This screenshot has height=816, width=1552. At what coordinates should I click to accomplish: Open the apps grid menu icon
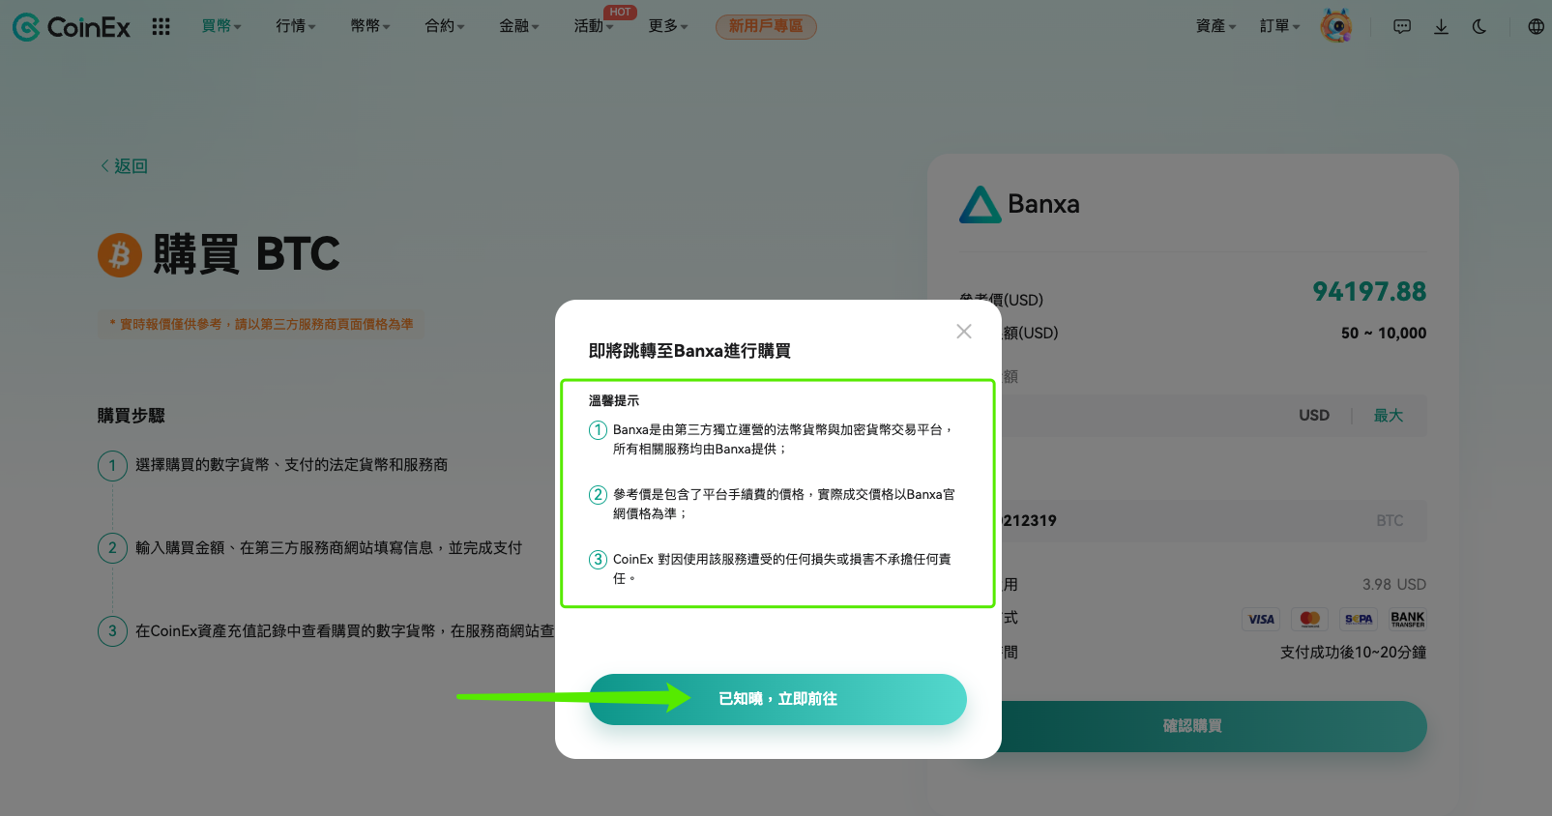tap(161, 27)
